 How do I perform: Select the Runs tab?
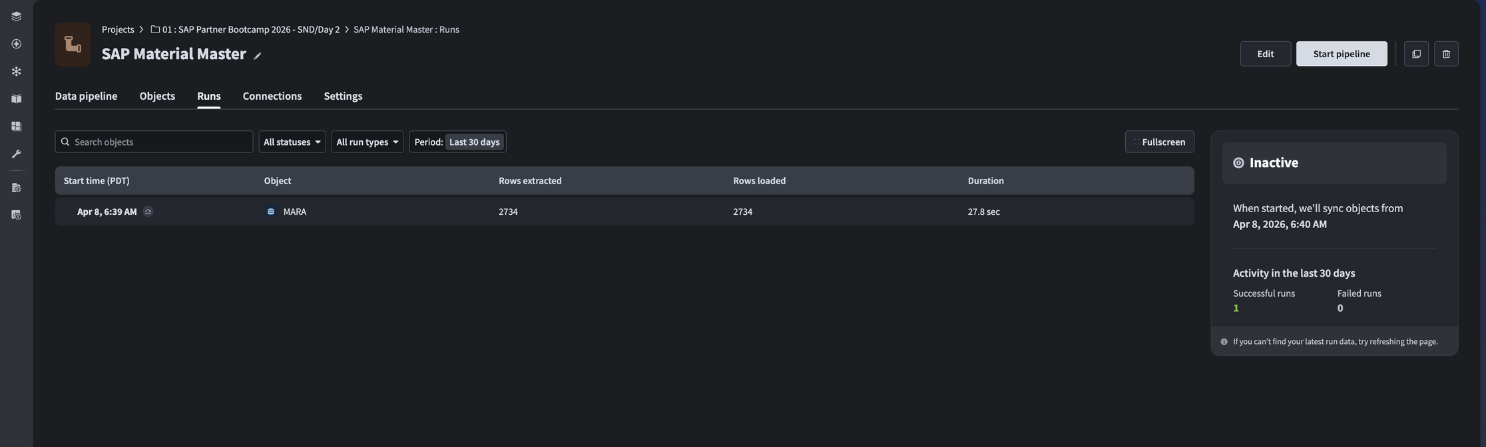[208, 96]
